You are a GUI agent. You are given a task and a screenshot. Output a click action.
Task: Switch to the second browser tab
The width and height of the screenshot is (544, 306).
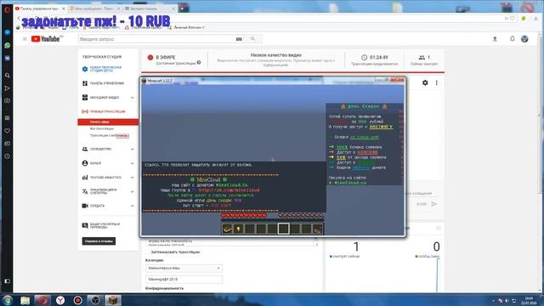tap(94, 8)
